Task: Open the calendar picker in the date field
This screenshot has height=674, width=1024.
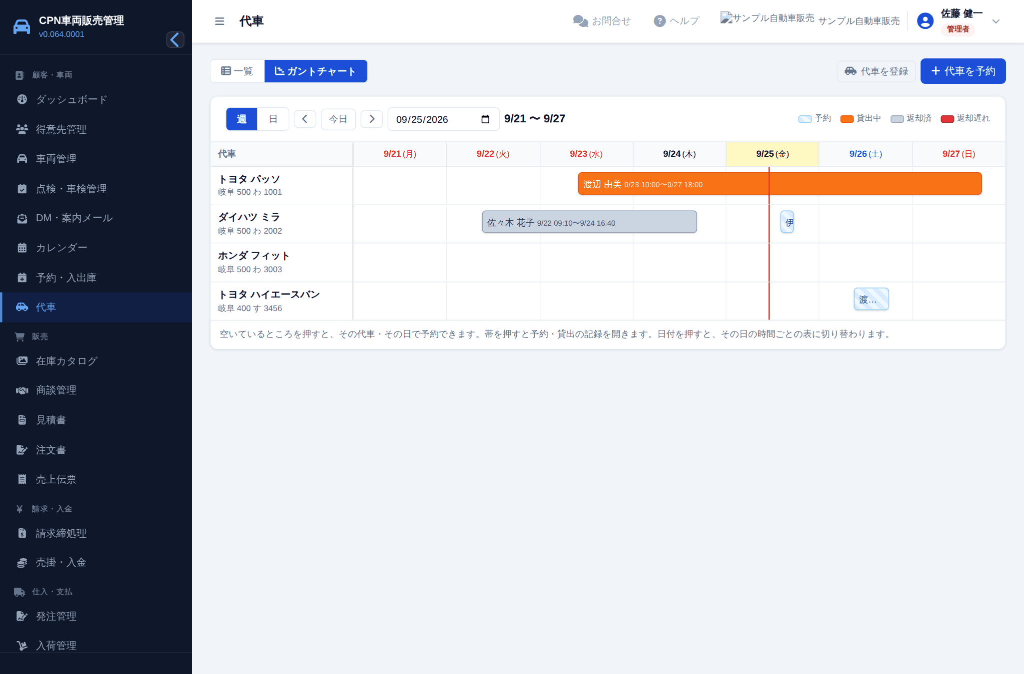Action: point(485,119)
